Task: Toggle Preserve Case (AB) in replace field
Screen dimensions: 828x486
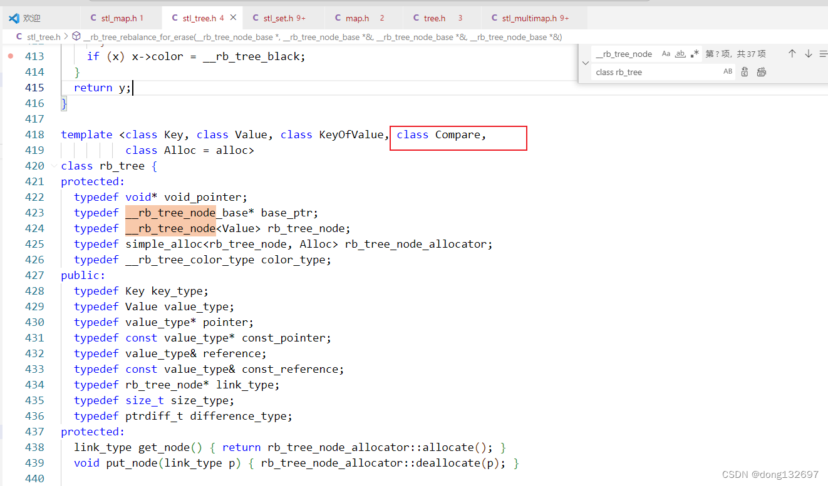Action: 728,72
